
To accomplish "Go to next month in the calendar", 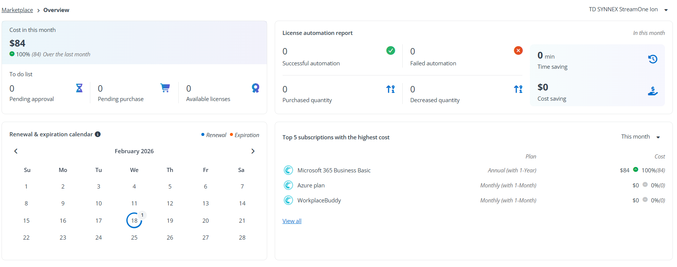I will pyautogui.click(x=253, y=151).
